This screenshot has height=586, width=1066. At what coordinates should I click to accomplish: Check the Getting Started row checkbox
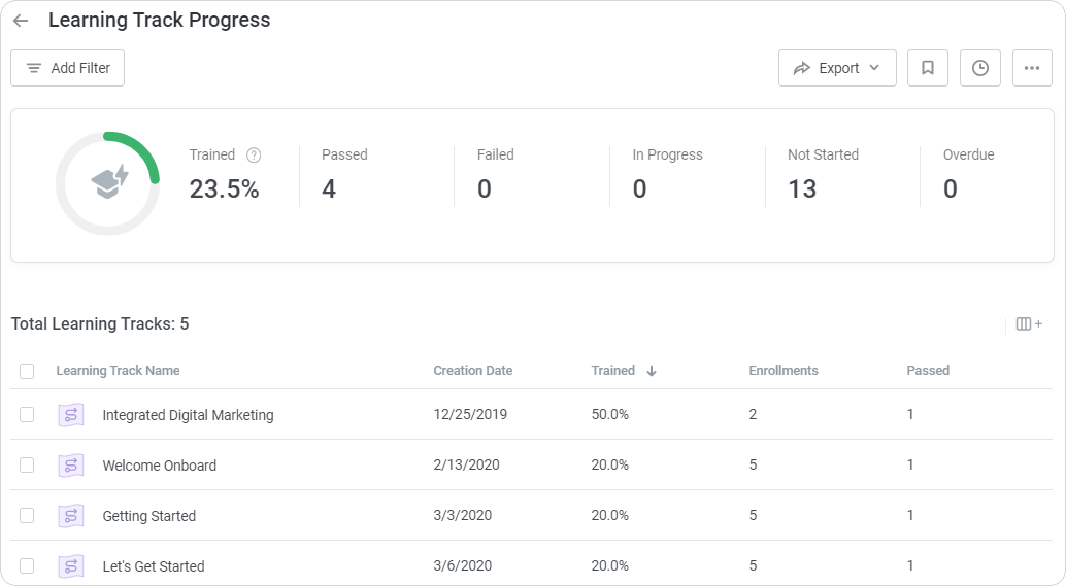click(27, 515)
